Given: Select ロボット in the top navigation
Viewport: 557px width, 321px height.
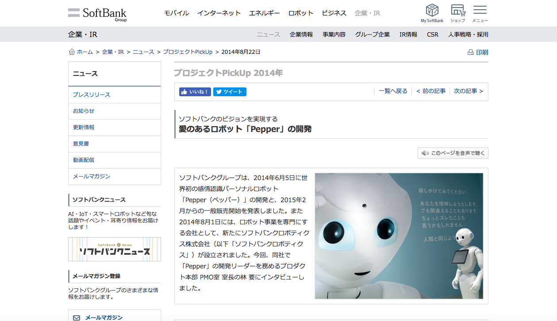Looking at the screenshot, I should pyautogui.click(x=301, y=13).
